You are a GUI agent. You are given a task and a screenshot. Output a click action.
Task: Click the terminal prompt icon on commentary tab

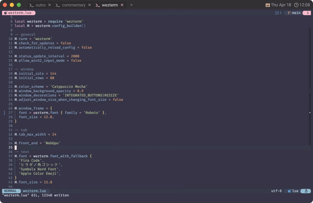(x=58, y=5)
